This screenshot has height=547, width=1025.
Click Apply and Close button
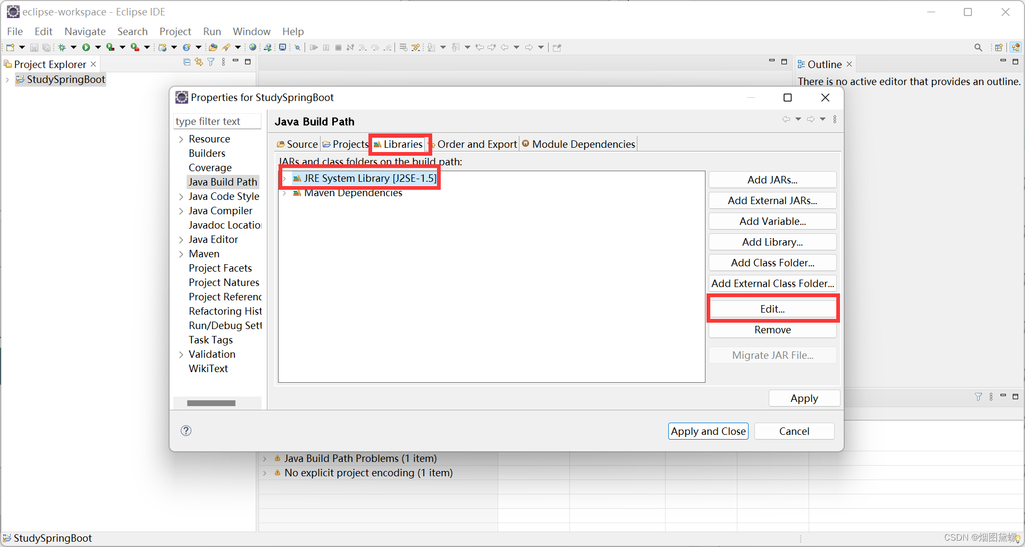708,431
